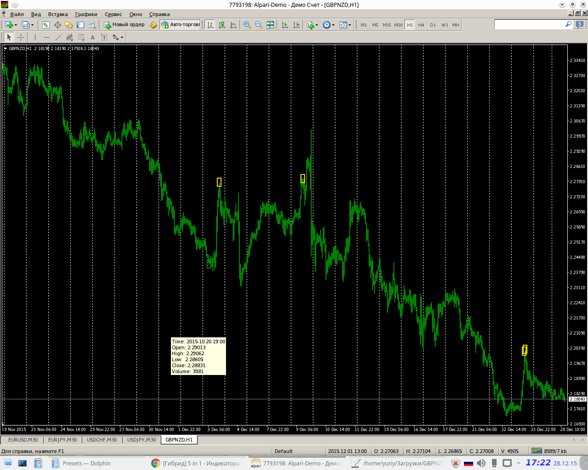Tile chart windows icon

(x=270, y=25)
